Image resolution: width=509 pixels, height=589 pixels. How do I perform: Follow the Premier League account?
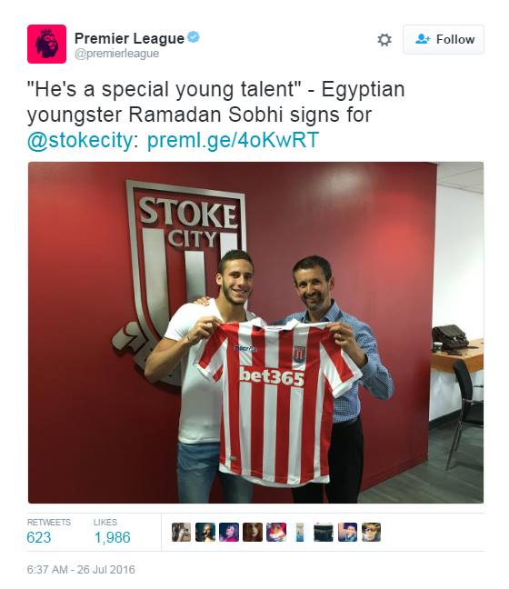tap(444, 39)
